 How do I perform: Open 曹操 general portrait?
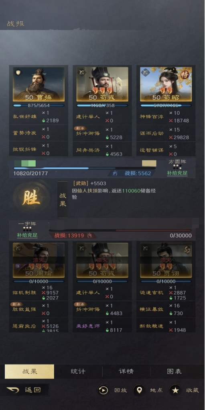coord(39,84)
